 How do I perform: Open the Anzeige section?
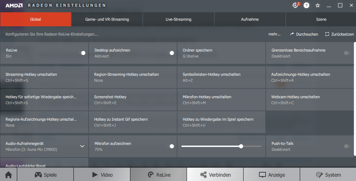(272, 175)
